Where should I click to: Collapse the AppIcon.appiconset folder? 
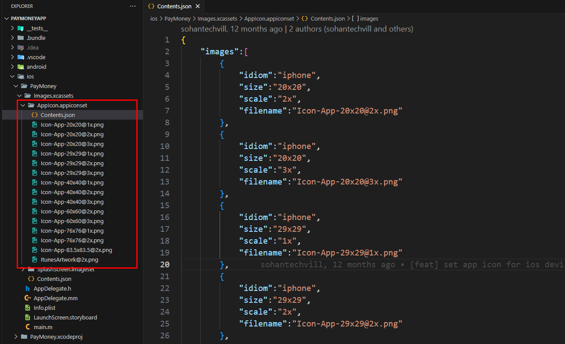[23, 106]
